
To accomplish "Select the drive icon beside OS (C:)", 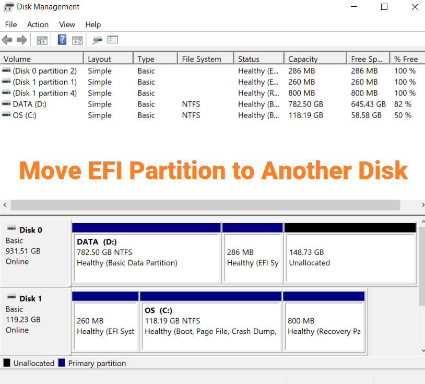I will [x=5, y=115].
